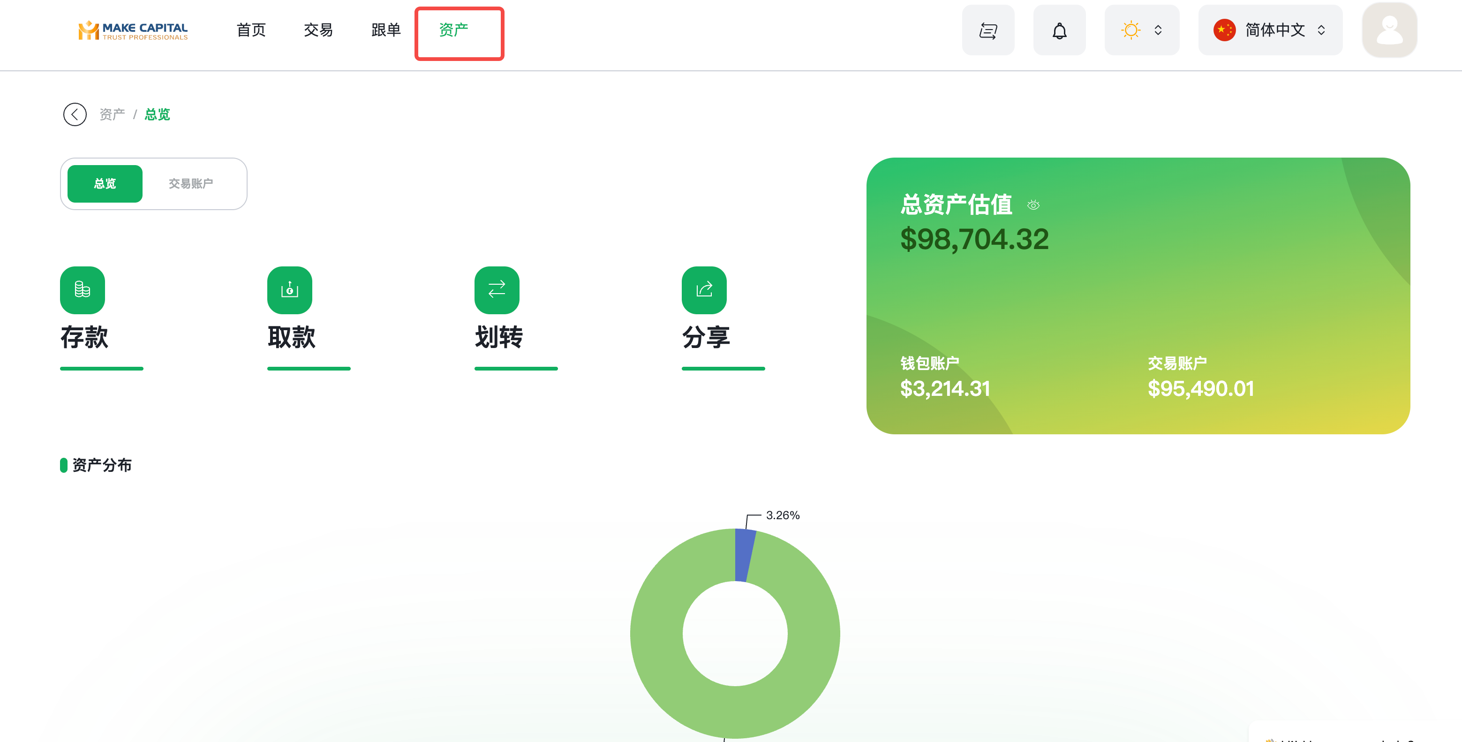Click the 资产分布 section heading
1462x742 pixels.
pyautogui.click(x=102, y=466)
